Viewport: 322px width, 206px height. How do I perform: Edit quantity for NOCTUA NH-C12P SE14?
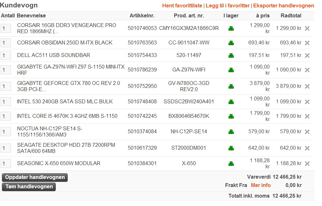coord(6,132)
